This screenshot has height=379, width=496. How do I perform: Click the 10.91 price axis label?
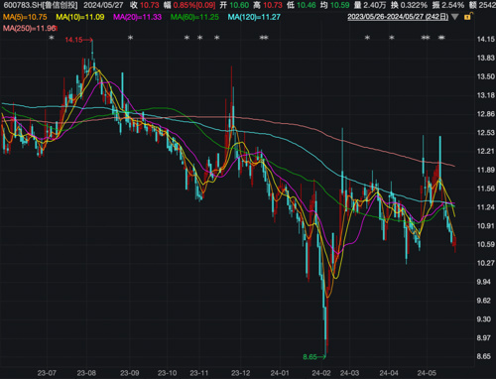[x=486, y=226]
